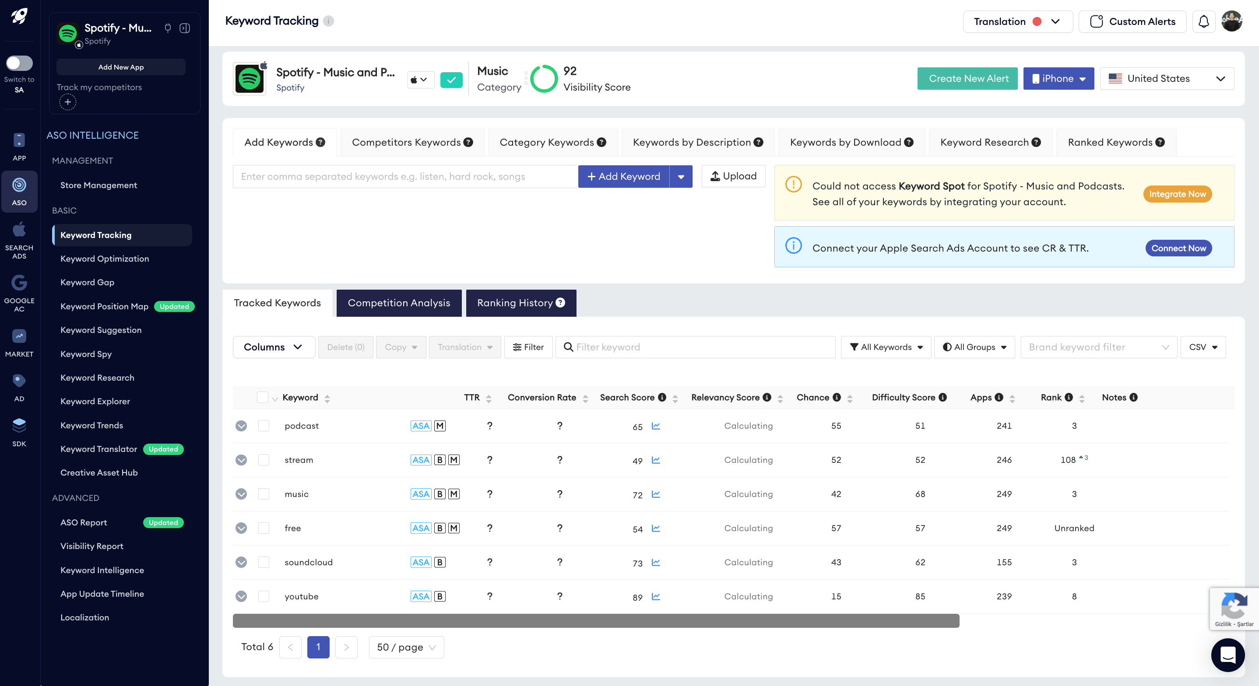Viewport: 1259px width, 686px height.
Task: Select the Market sidebar icon
Action: 20,336
